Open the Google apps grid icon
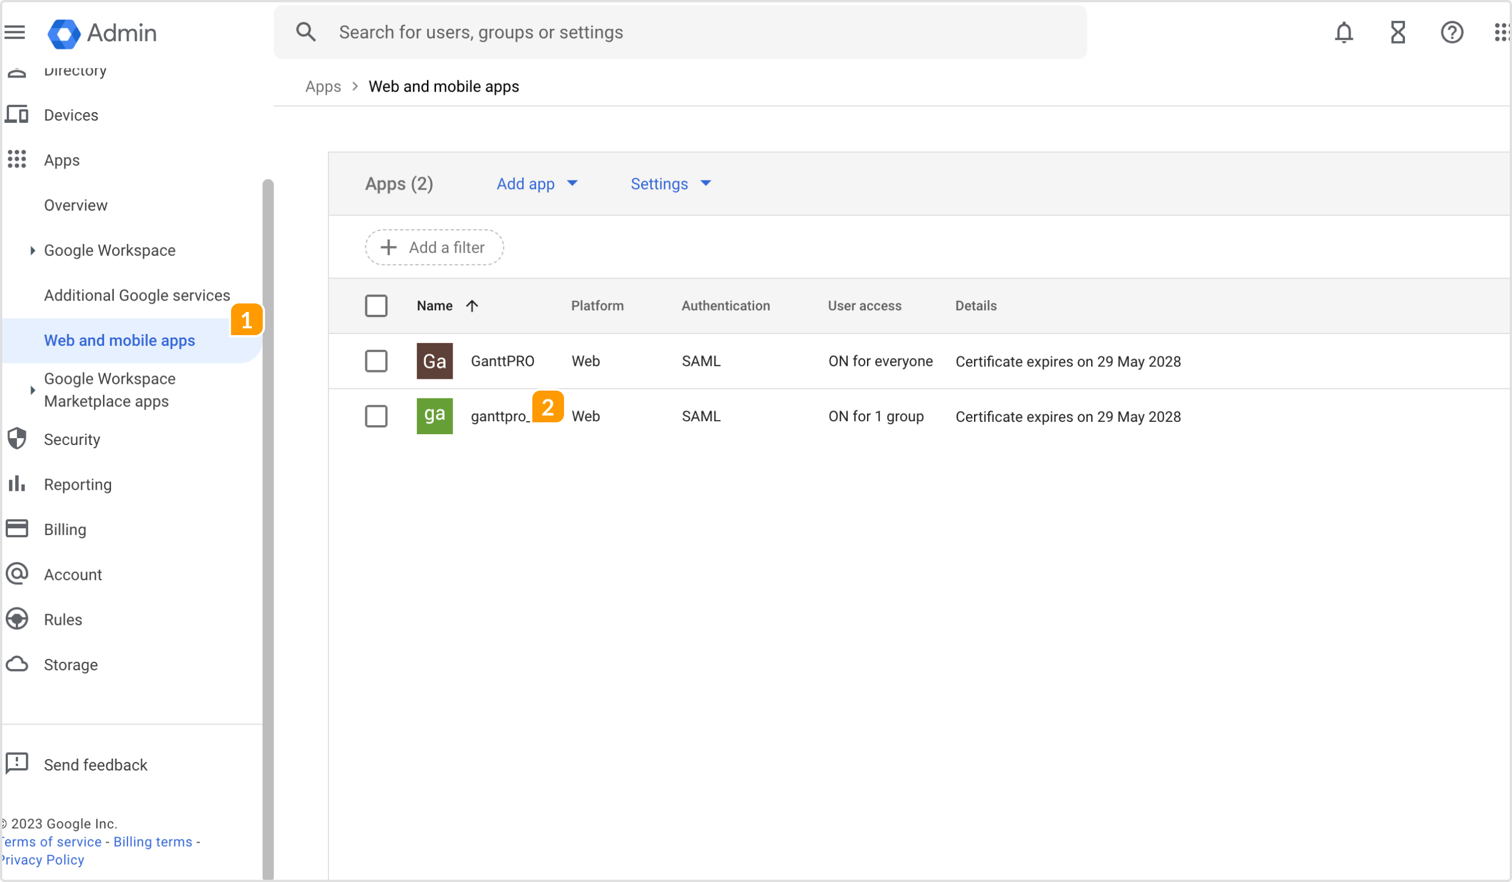 coord(1502,32)
